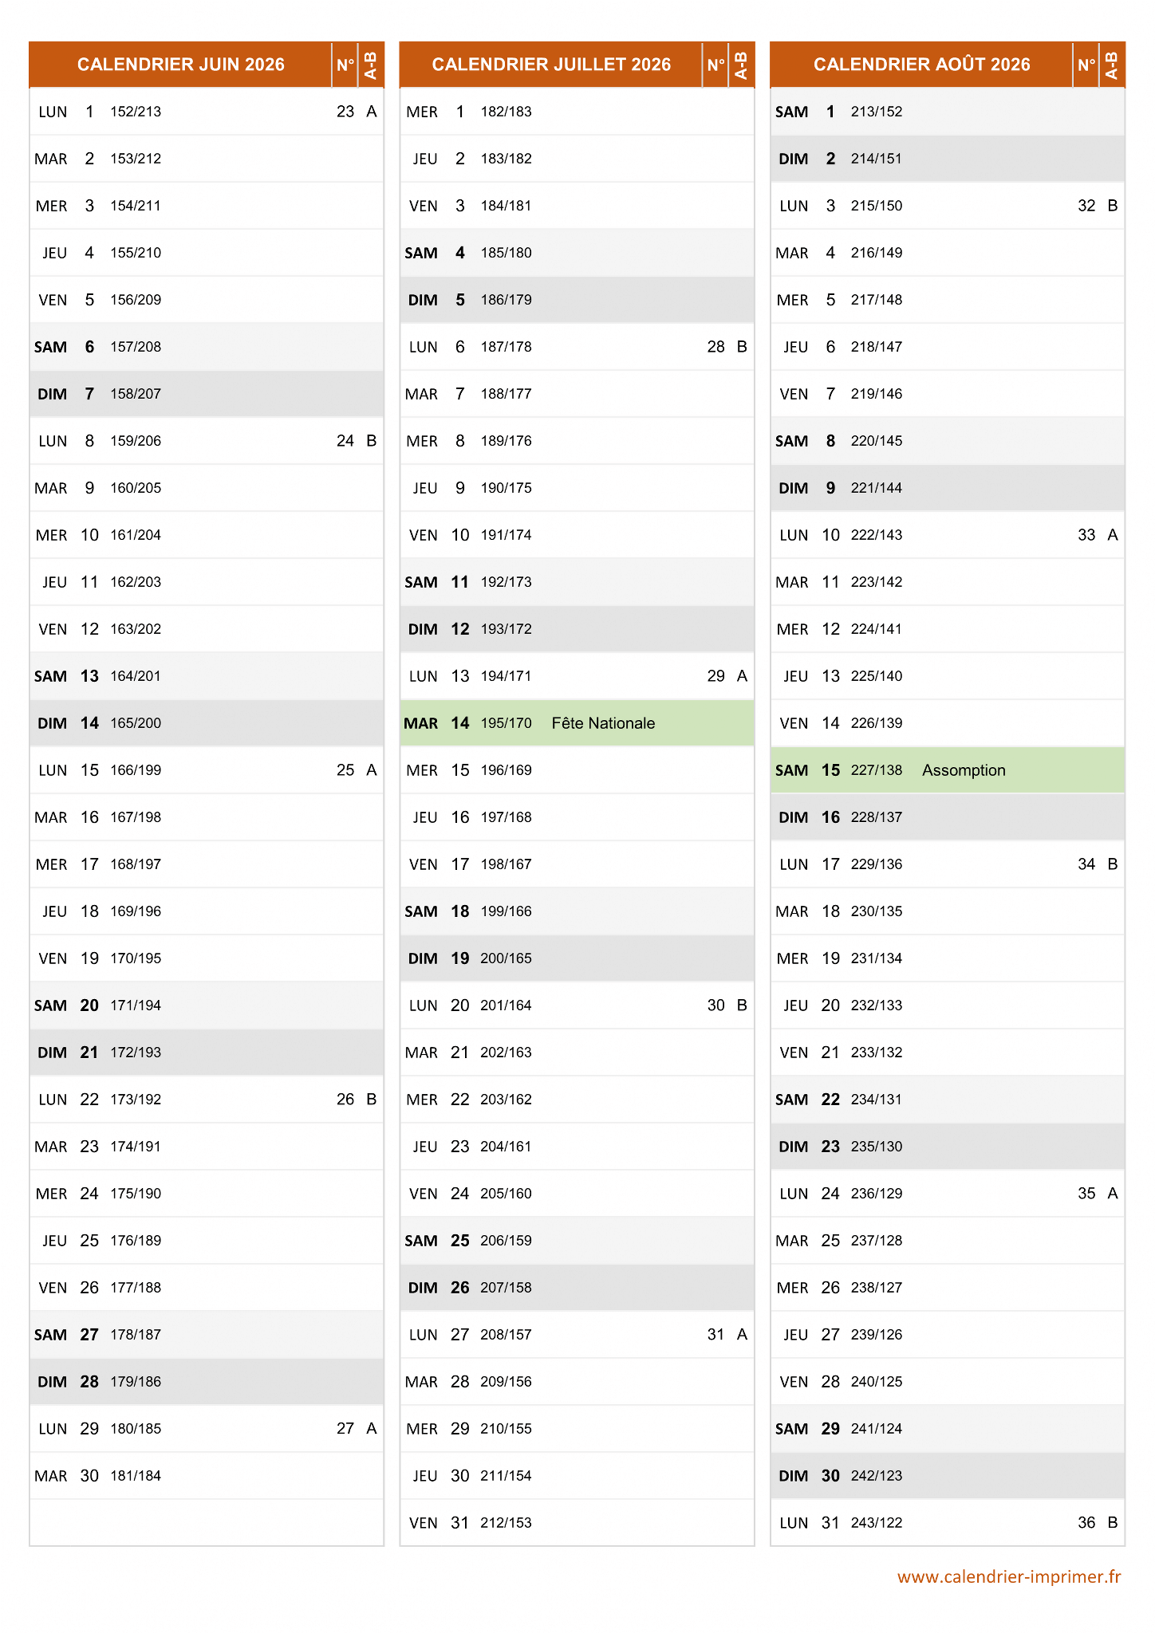
Task: Select week number 36 in August
Action: 1086,1523
